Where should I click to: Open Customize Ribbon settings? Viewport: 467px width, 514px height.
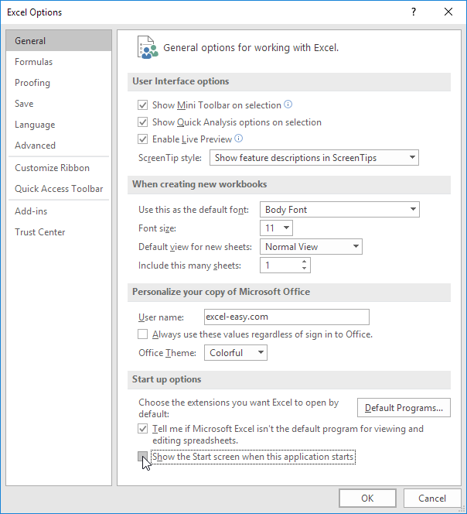tap(59, 168)
